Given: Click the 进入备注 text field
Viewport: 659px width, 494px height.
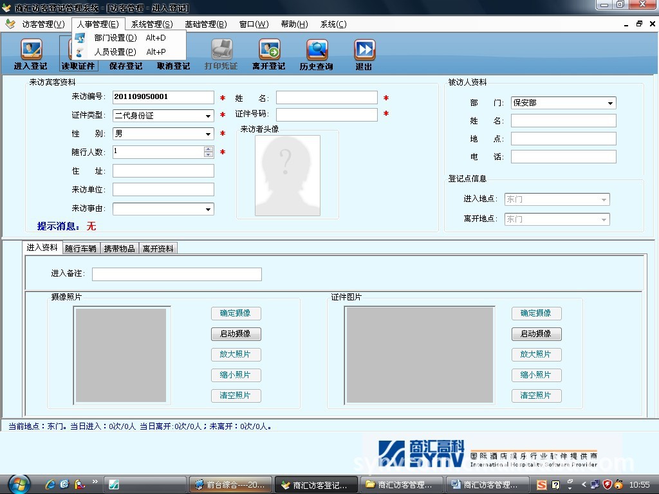Looking at the screenshot, I should pyautogui.click(x=176, y=275).
